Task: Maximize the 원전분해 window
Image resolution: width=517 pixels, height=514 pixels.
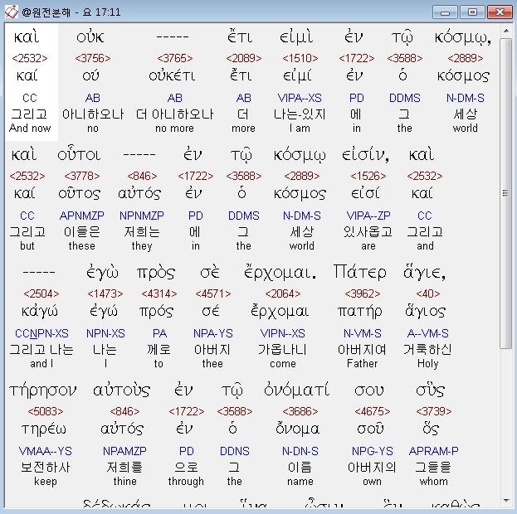Action: point(472,12)
